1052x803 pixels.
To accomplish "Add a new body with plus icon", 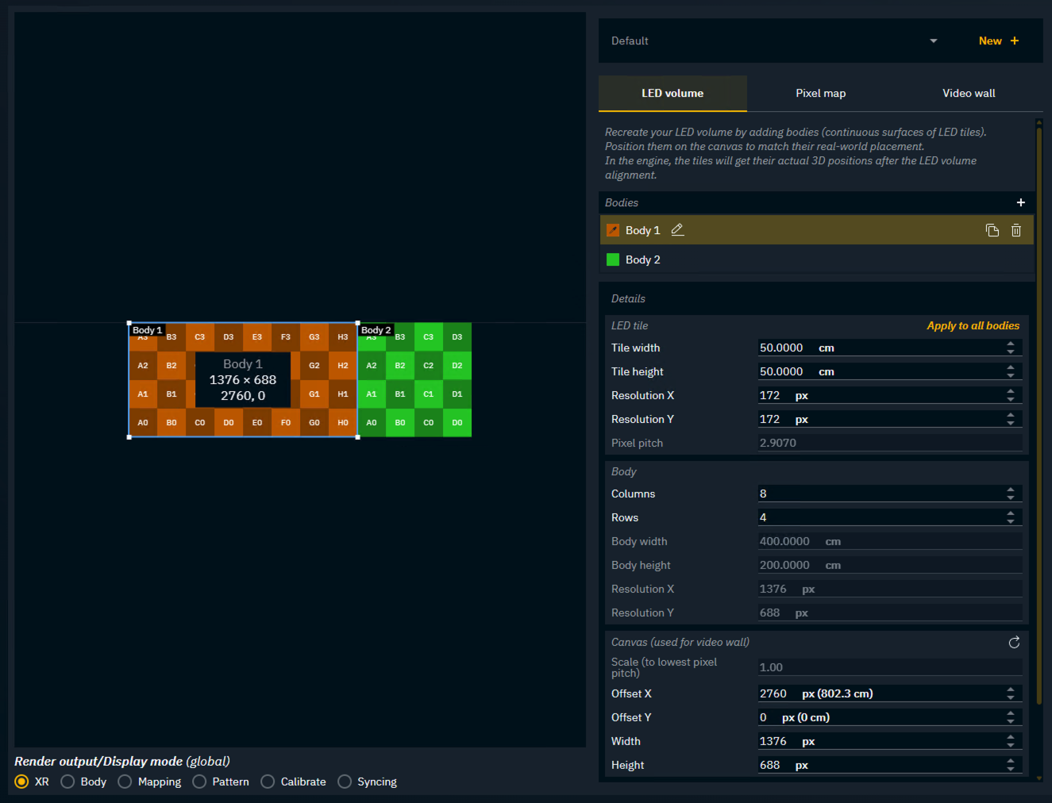I will [1020, 202].
